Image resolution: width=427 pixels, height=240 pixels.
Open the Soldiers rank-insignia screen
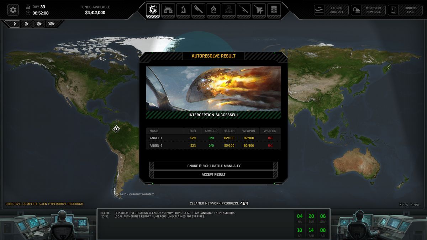213,10
